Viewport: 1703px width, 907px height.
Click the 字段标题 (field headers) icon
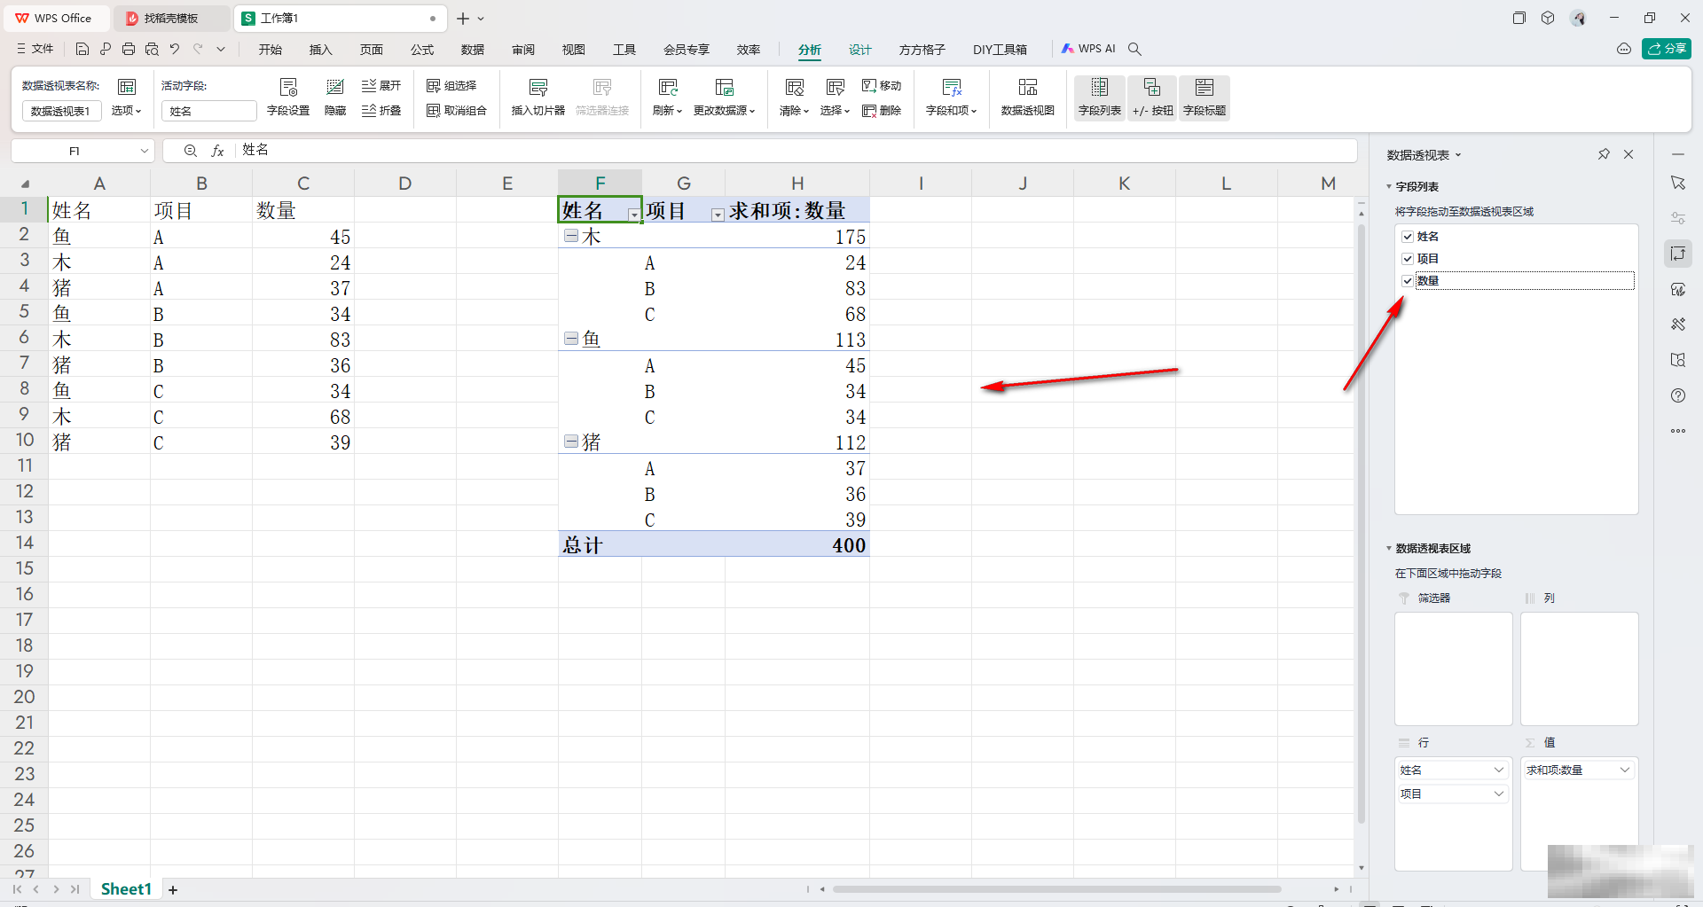(1204, 96)
